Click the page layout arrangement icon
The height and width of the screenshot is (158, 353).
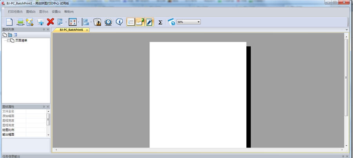pyautogui.click(x=60, y=22)
